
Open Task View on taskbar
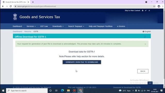pyautogui.click(x=56, y=91)
